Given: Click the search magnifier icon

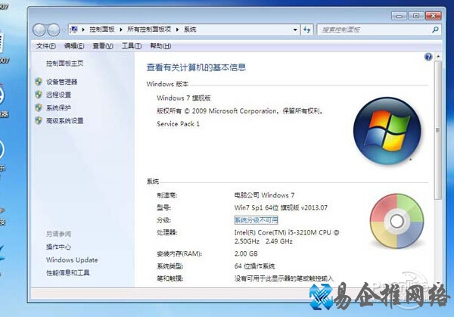Looking at the screenshot, I should [x=435, y=30].
